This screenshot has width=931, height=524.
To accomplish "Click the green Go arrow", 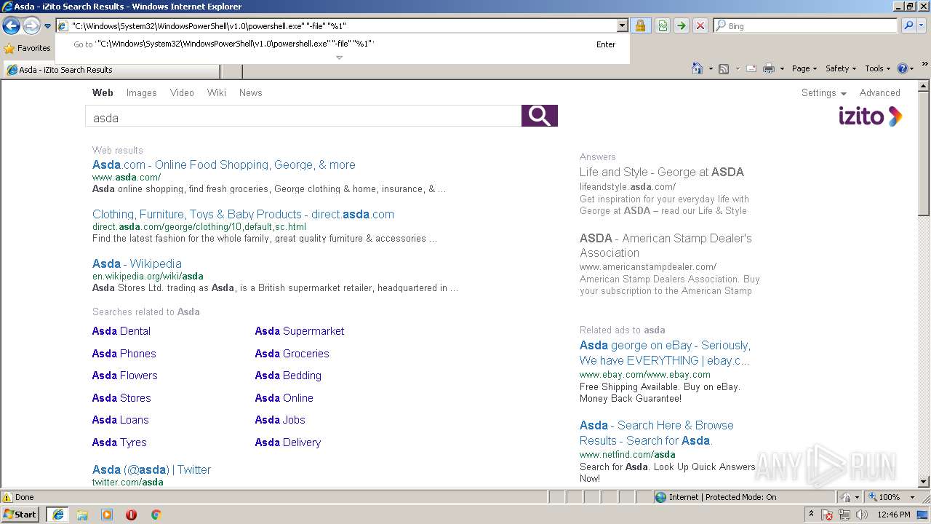I will [x=681, y=26].
